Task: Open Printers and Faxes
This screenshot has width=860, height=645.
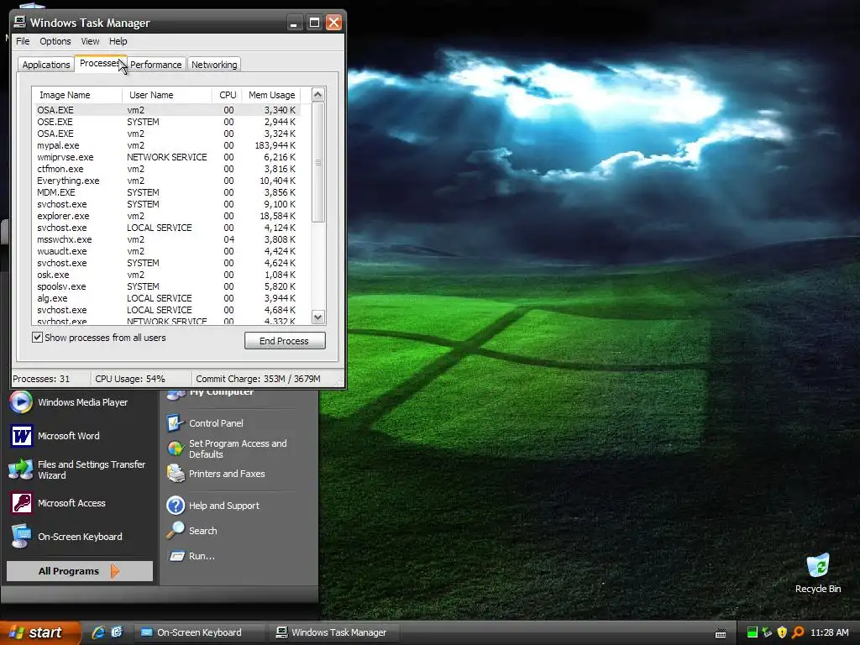Action: pos(216,474)
